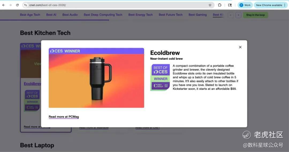Click the Ecoldbrew title in the popup
Image resolution: width=289 pixels, height=152 pixels.
point(165,53)
